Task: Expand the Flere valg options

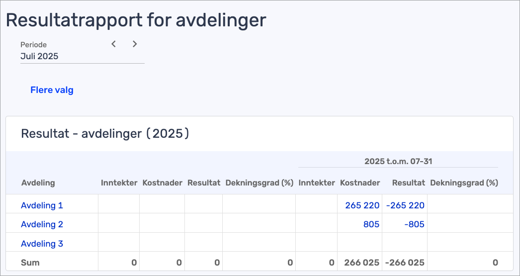Action: tap(52, 90)
